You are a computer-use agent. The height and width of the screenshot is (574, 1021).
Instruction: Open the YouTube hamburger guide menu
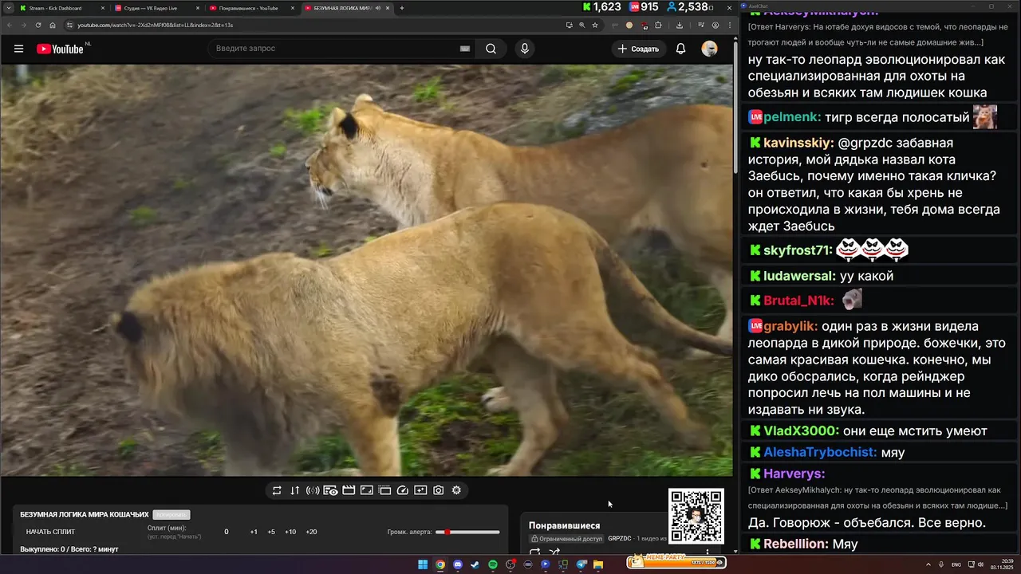point(18,49)
